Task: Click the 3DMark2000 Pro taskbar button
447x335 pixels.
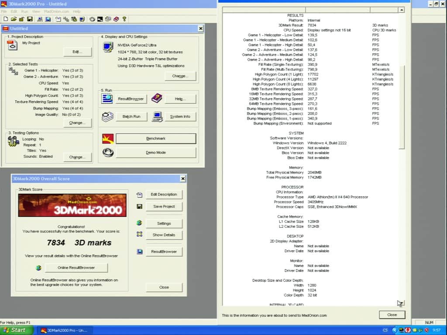Action: click(65, 330)
